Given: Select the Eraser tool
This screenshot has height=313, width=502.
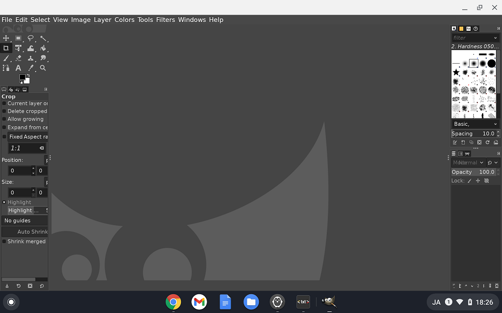Looking at the screenshot, I should coord(19,58).
